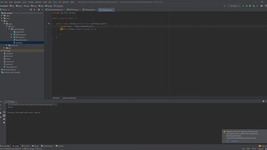This screenshot has width=267, height=150.
Task: Open the Spring tool window
Action: point(35,146)
